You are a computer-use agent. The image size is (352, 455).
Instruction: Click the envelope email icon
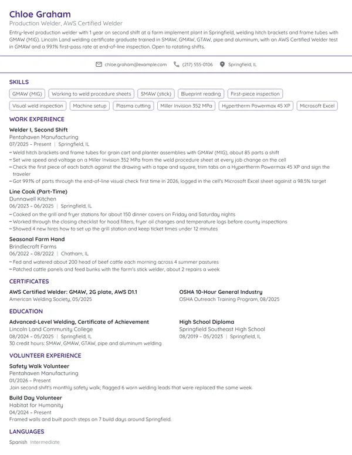pyautogui.click(x=99, y=64)
